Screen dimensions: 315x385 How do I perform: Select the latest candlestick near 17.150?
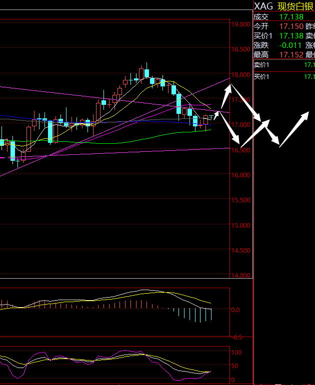pyautogui.click(x=211, y=117)
